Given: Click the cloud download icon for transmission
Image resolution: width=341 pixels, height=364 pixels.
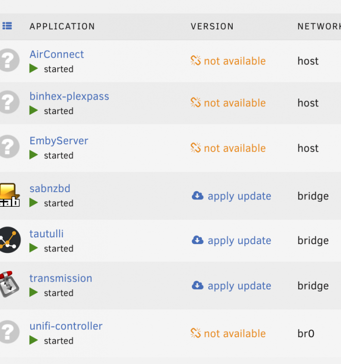Looking at the screenshot, I should (198, 285).
